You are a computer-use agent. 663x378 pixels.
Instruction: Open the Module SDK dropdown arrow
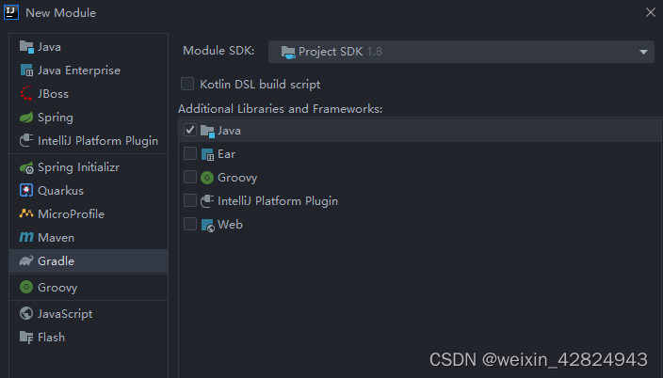click(643, 52)
